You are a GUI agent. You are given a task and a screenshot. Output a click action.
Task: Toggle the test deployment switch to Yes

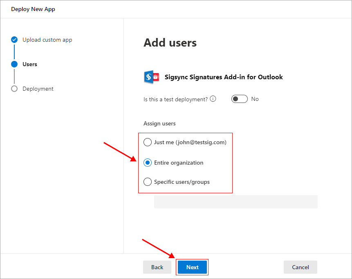pyautogui.click(x=239, y=99)
